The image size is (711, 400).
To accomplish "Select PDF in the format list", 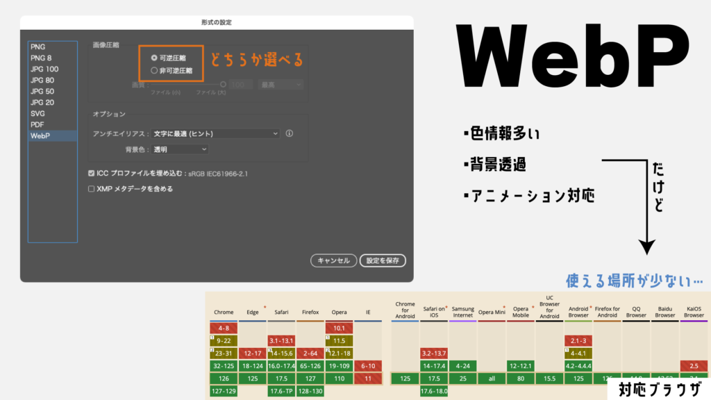I will tap(37, 124).
